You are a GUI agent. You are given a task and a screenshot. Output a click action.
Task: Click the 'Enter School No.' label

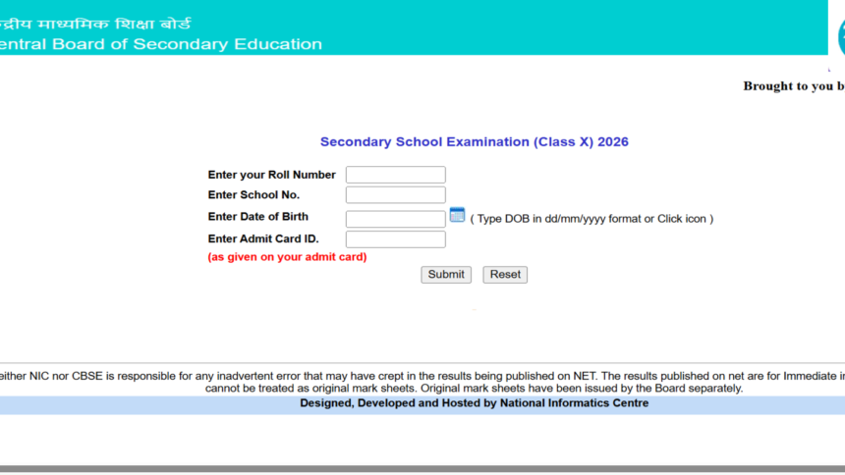pyautogui.click(x=253, y=195)
